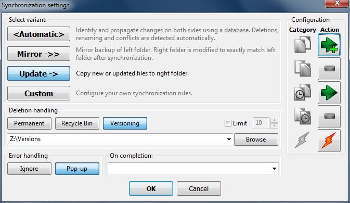Enable the Limit checkbox
This screenshot has width=350, height=203.
pyautogui.click(x=228, y=123)
